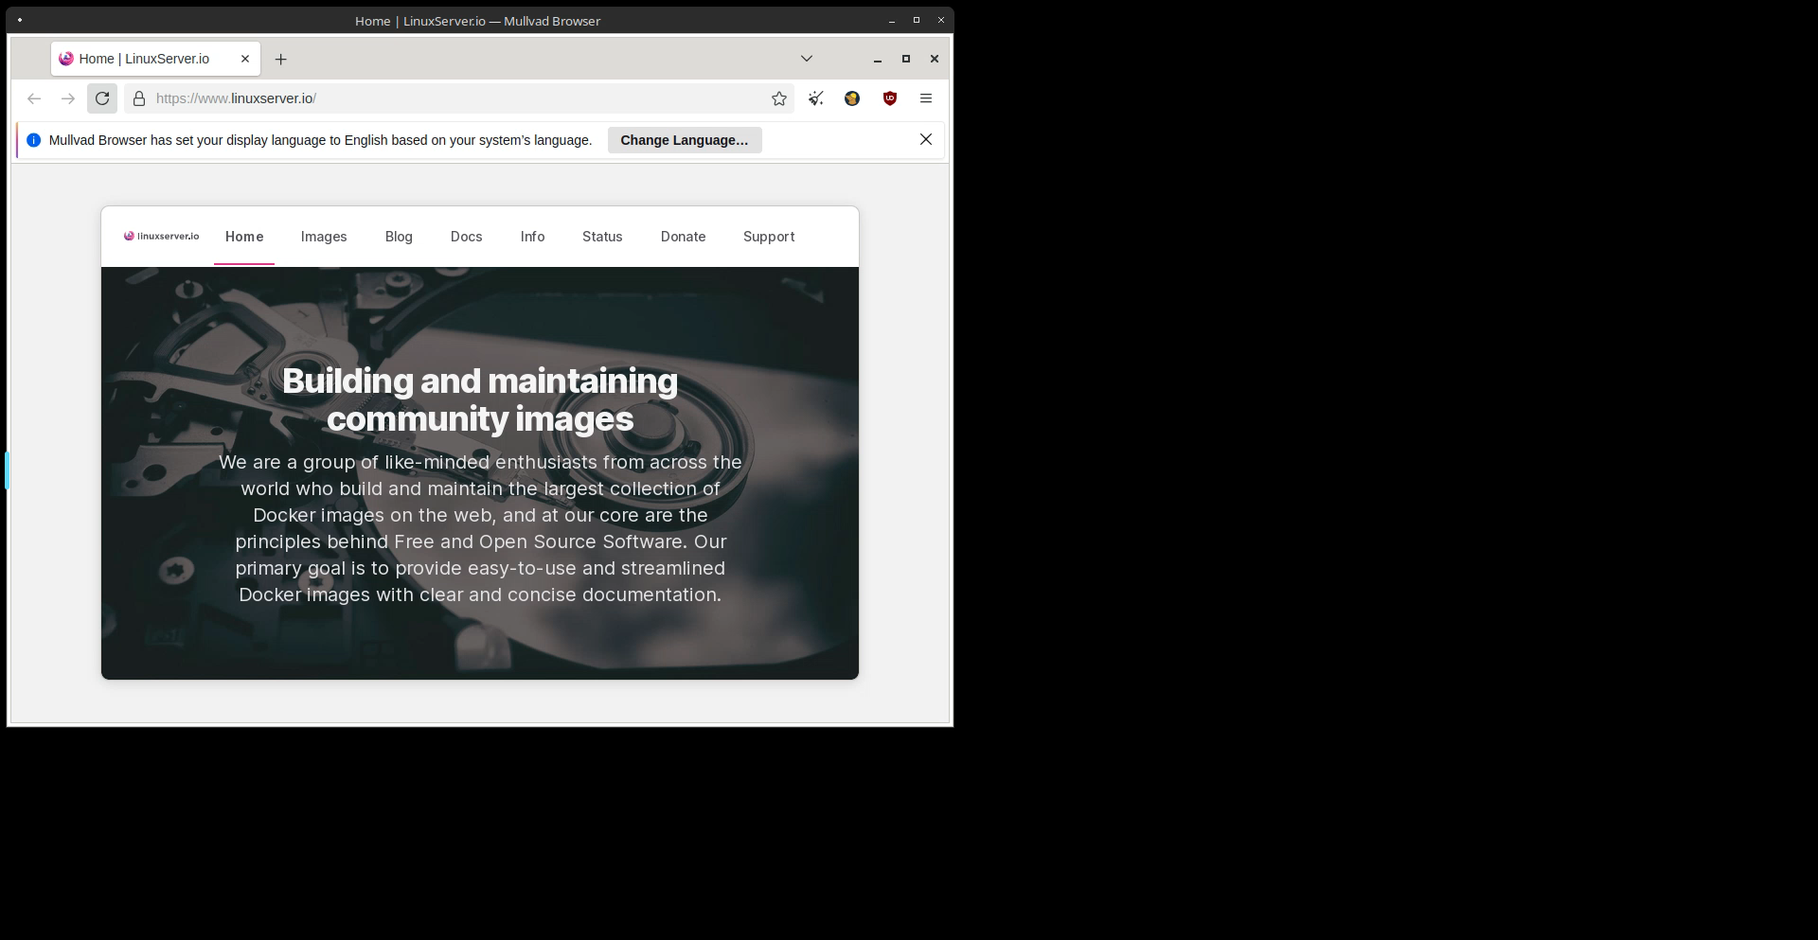Bookmark this page with the star icon
The width and height of the screenshot is (1818, 940).
tap(778, 98)
